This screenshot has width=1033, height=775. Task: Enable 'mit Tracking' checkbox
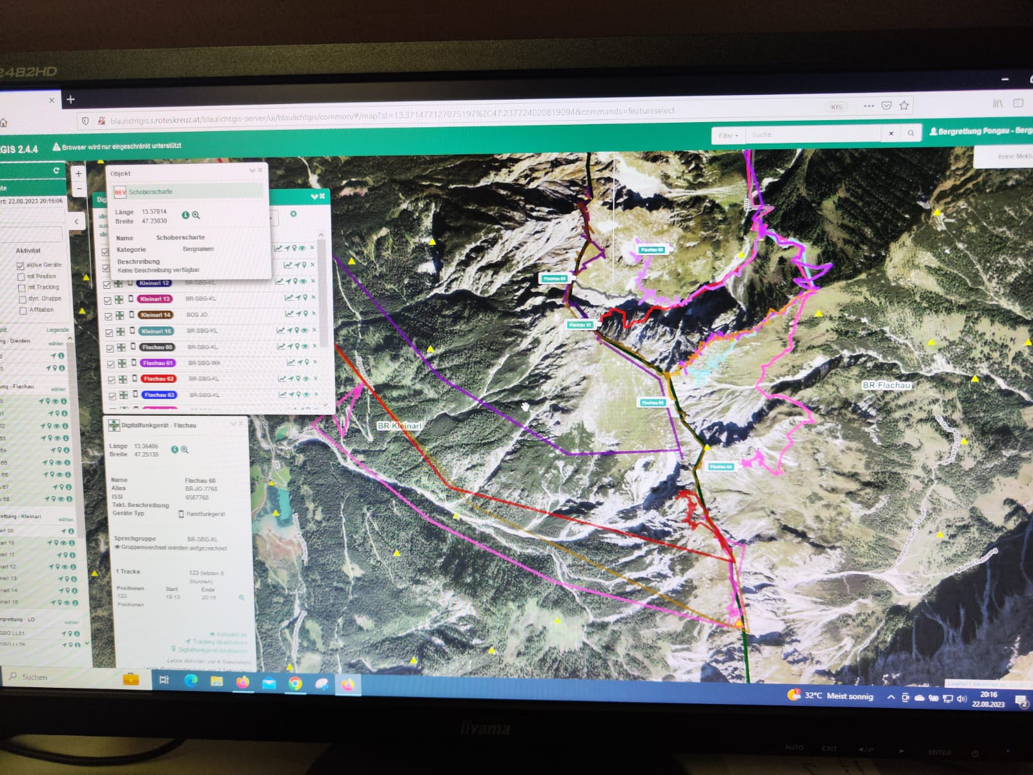click(x=22, y=288)
